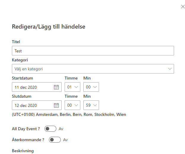Open the Slutdatum calendar picker icon

tap(56, 105)
